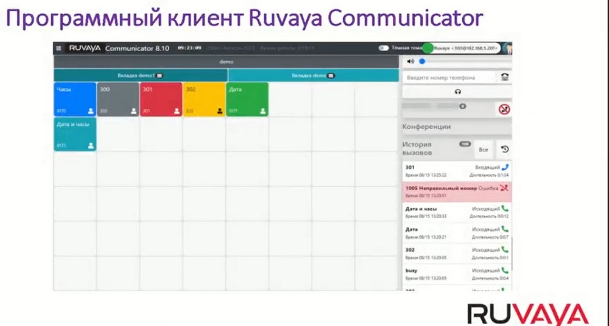Screen dimensions: 609x326
Task: Click the clock history icon beside Все
Action: pyautogui.click(x=504, y=149)
